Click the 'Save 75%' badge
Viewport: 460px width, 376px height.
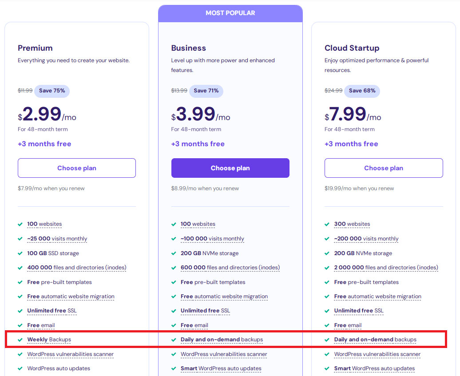coord(52,91)
